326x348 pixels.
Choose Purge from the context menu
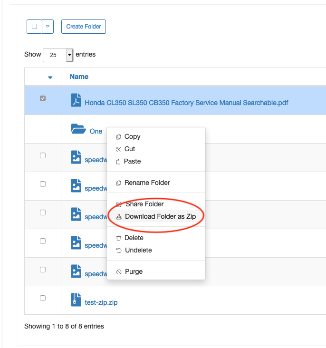156,271
